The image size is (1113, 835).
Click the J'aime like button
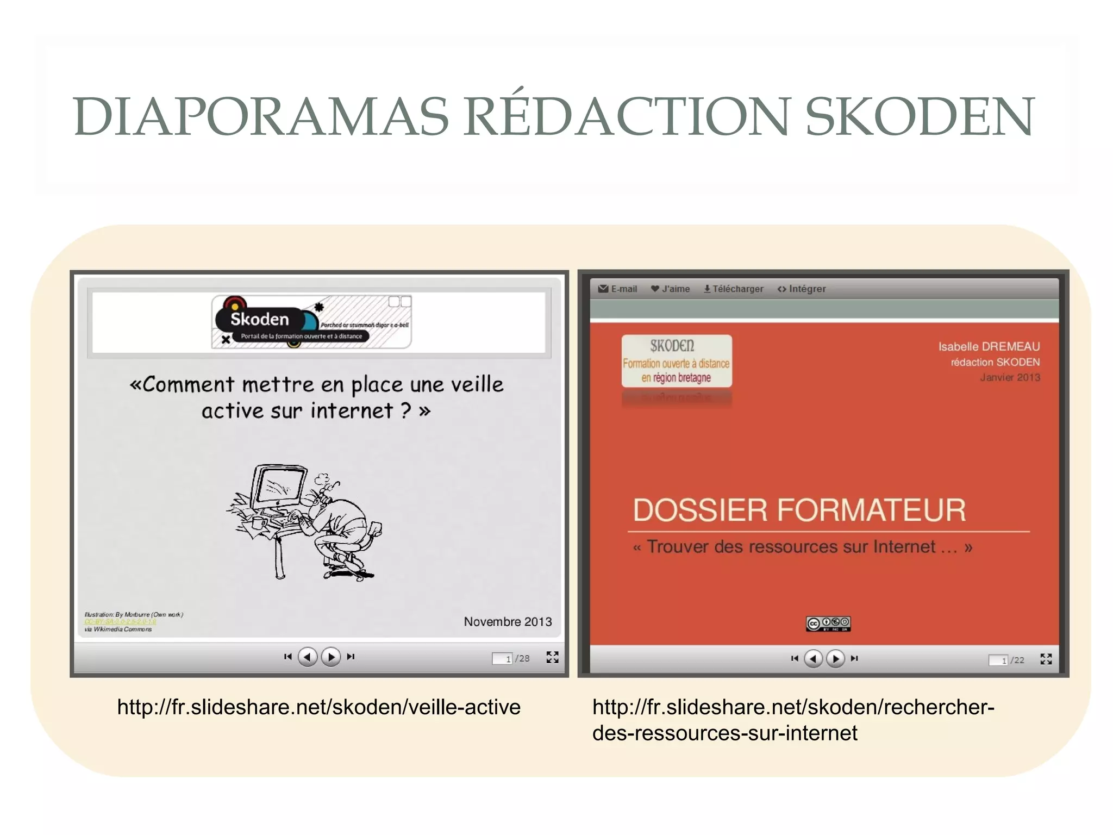[671, 289]
